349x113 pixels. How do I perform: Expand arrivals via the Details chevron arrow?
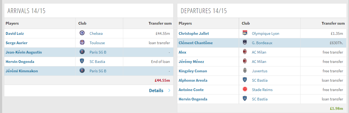pyautogui.click(x=169, y=91)
